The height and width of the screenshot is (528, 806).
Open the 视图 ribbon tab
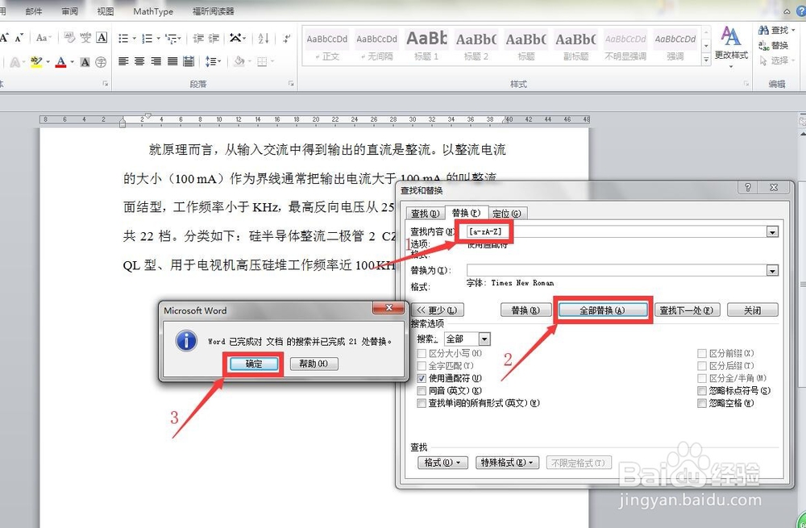click(x=106, y=10)
